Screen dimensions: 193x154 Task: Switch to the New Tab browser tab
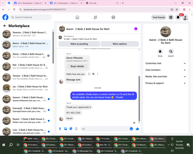coord(102,3)
